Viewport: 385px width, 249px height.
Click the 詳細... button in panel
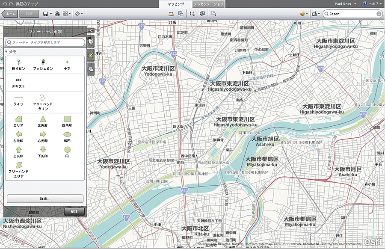(x=45, y=199)
